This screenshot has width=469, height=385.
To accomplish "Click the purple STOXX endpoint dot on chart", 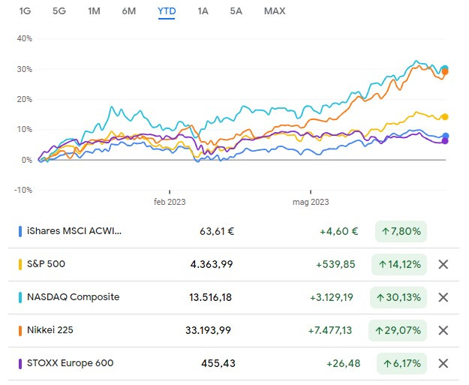I will point(445,141).
